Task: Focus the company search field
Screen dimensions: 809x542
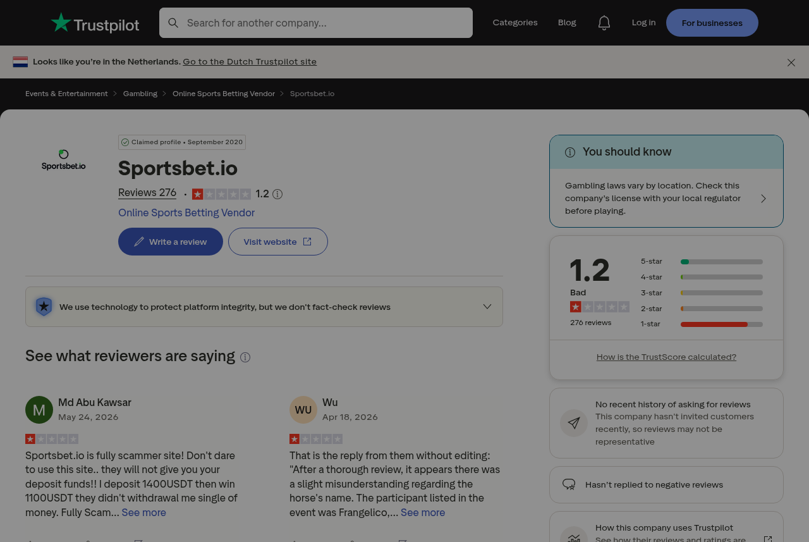Action: coord(316,23)
